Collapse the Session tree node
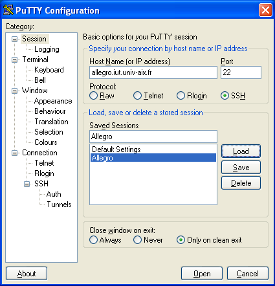The height and width of the screenshot is (286, 275). coord(14,39)
